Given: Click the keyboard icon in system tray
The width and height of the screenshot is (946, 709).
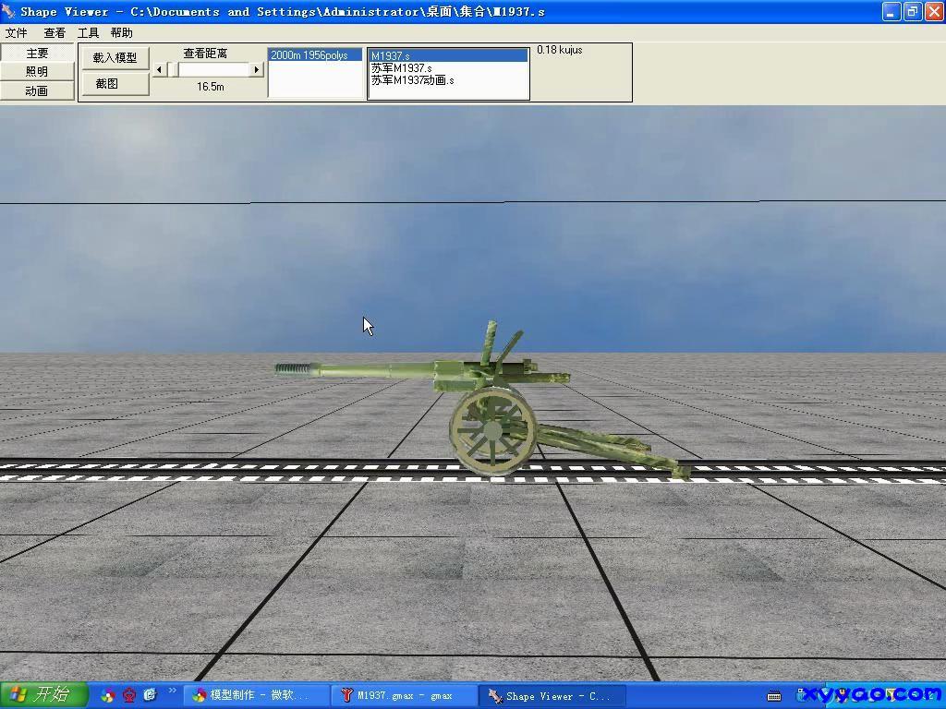Looking at the screenshot, I should pyautogui.click(x=774, y=696).
